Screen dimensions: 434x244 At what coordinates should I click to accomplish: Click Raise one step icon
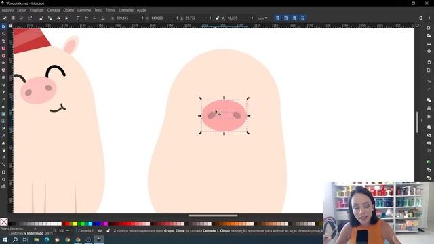pos(86,18)
